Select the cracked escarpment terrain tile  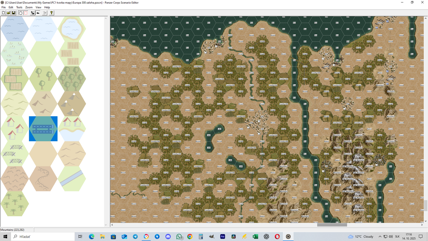coord(43,179)
